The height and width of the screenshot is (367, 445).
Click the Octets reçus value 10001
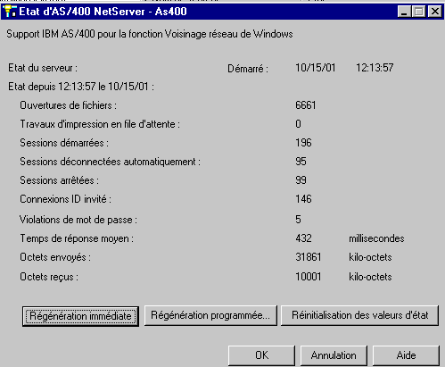tap(309, 277)
